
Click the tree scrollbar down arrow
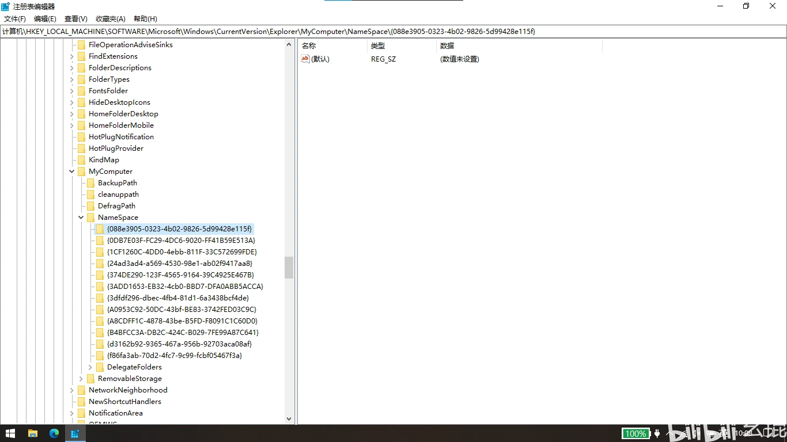tap(289, 419)
